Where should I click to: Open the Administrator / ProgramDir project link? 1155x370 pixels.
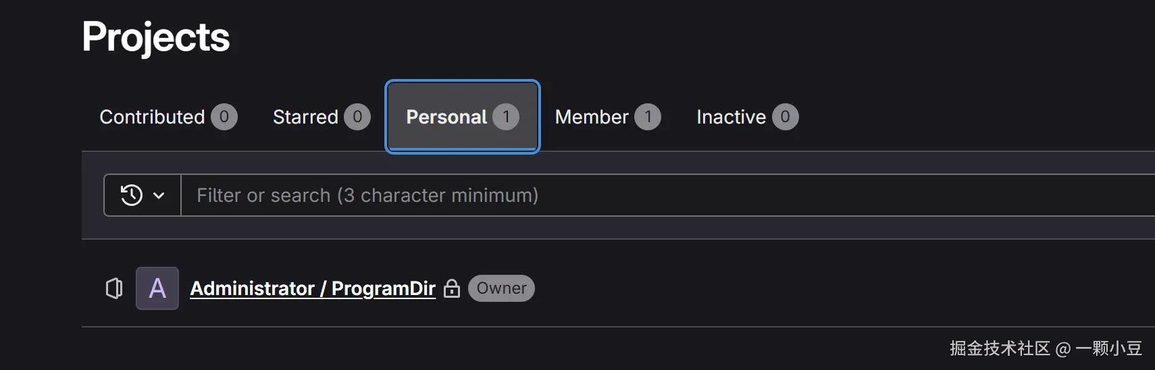tap(313, 288)
